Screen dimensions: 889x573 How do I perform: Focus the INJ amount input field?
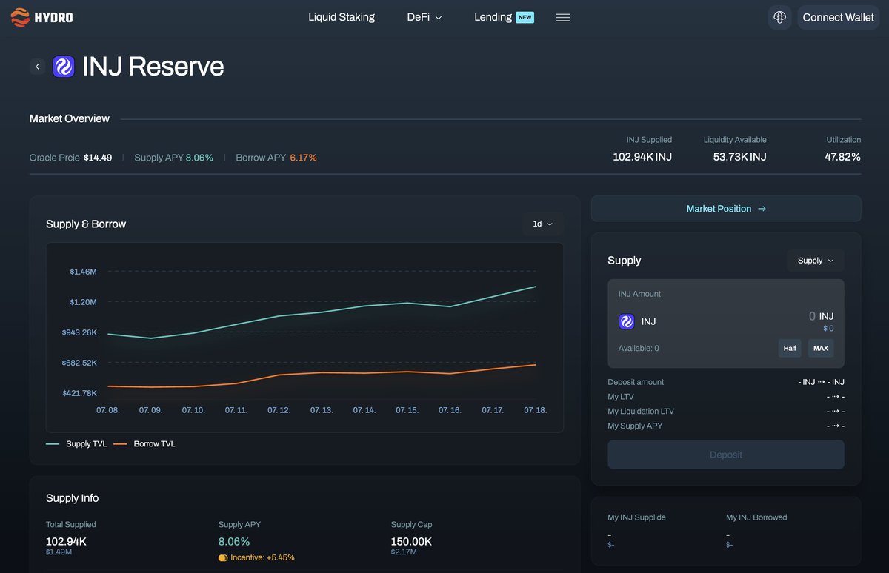[x=810, y=316]
